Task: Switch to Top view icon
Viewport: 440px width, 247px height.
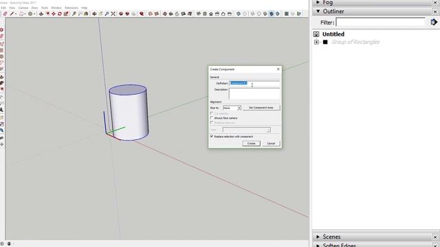Action: pos(205,14)
